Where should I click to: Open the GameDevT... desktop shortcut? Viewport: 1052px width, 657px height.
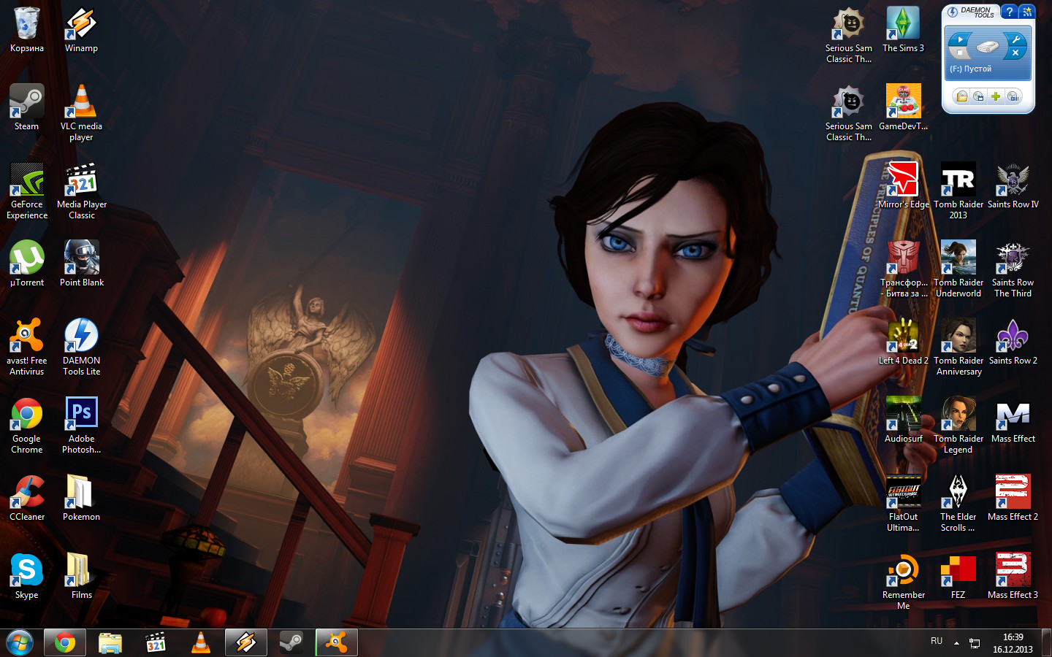(x=903, y=108)
